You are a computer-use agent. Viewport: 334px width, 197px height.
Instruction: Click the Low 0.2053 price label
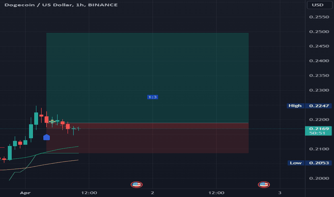click(x=310, y=163)
